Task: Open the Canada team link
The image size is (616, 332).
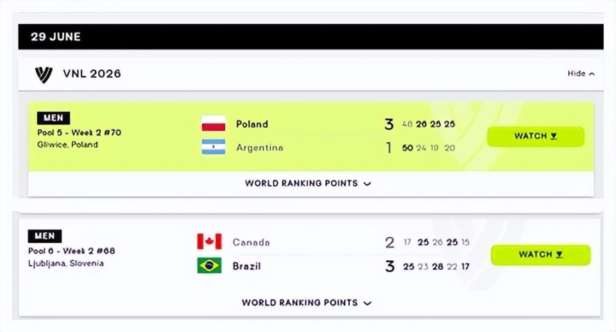Action: point(251,242)
